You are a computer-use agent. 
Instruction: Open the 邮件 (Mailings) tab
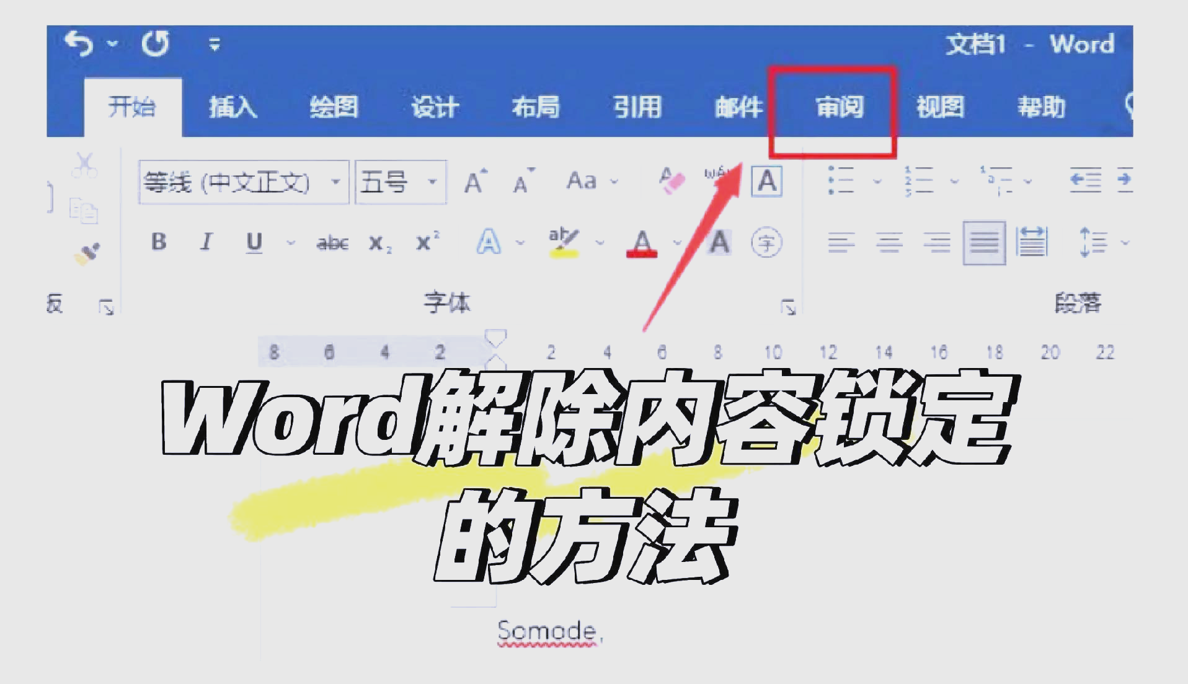tap(738, 107)
